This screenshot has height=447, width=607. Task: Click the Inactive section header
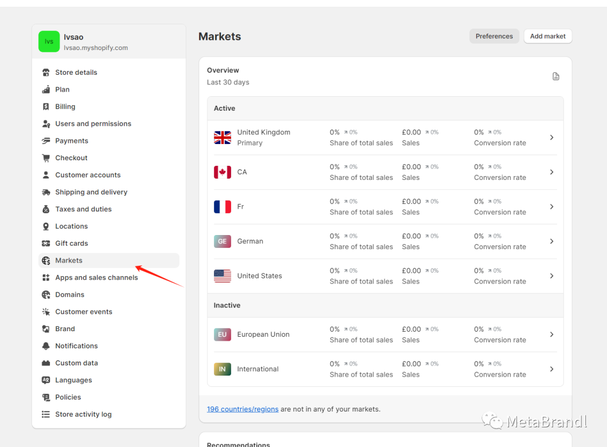coord(385,305)
